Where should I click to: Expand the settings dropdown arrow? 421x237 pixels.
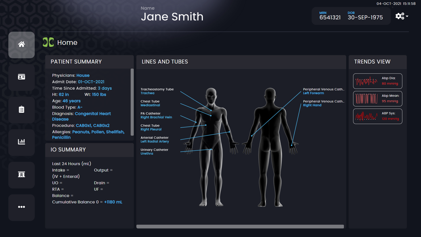point(407,16)
